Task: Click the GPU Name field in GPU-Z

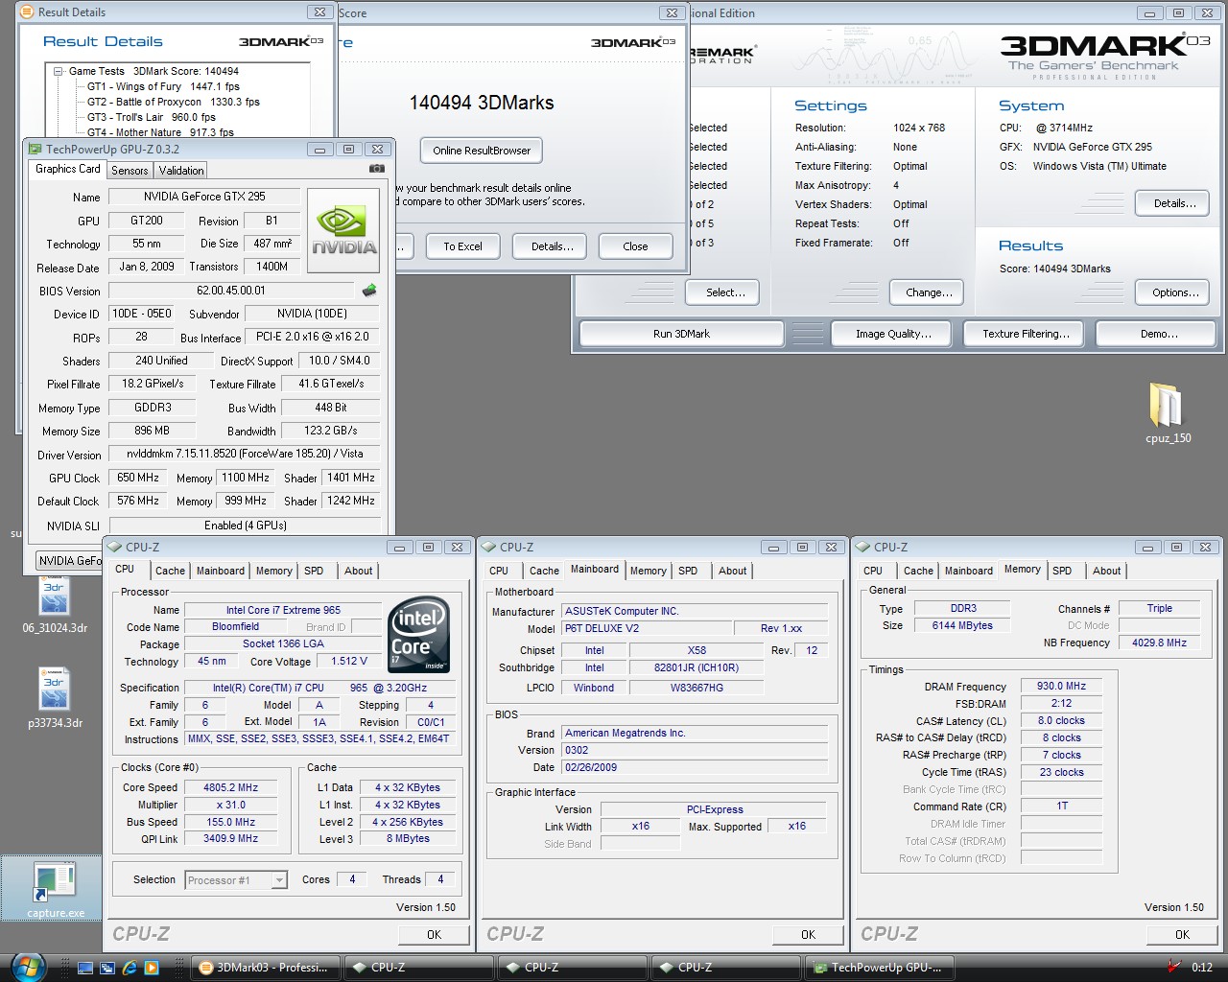Action: click(x=204, y=197)
